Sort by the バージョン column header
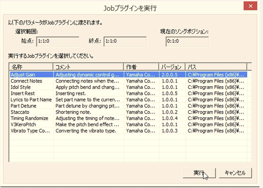The width and height of the screenshot is (263, 188). click(x=172, y=67)
